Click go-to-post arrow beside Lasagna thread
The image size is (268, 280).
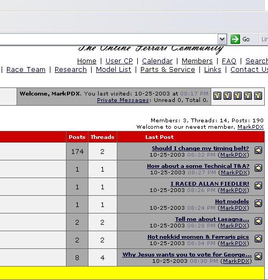tap(258, 221)
